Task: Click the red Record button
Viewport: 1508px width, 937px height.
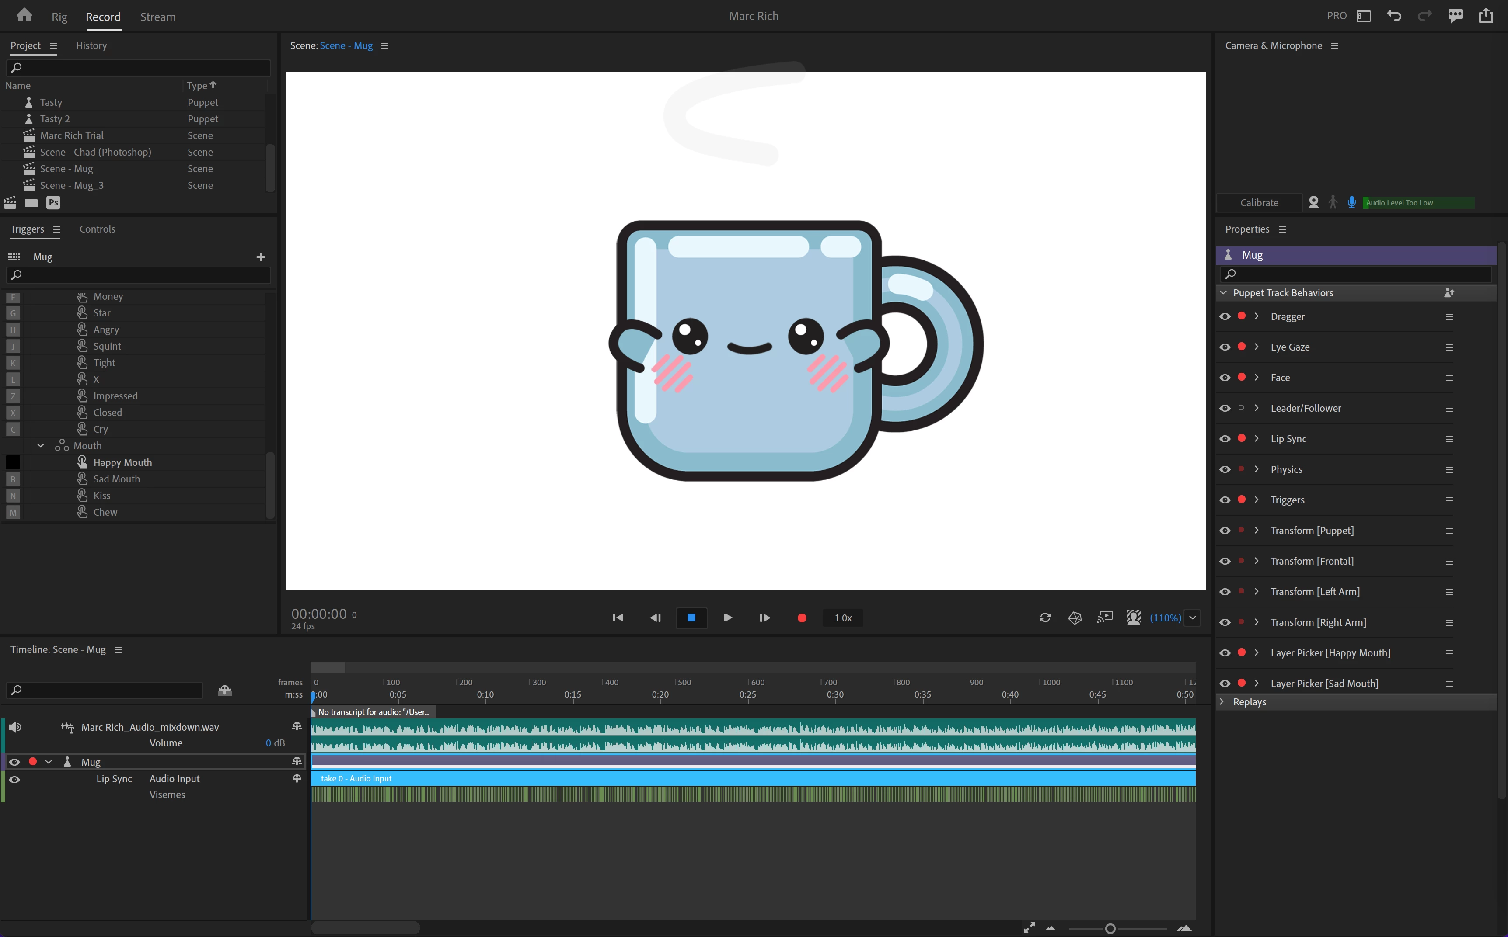Action: click(x=801, y=618)
